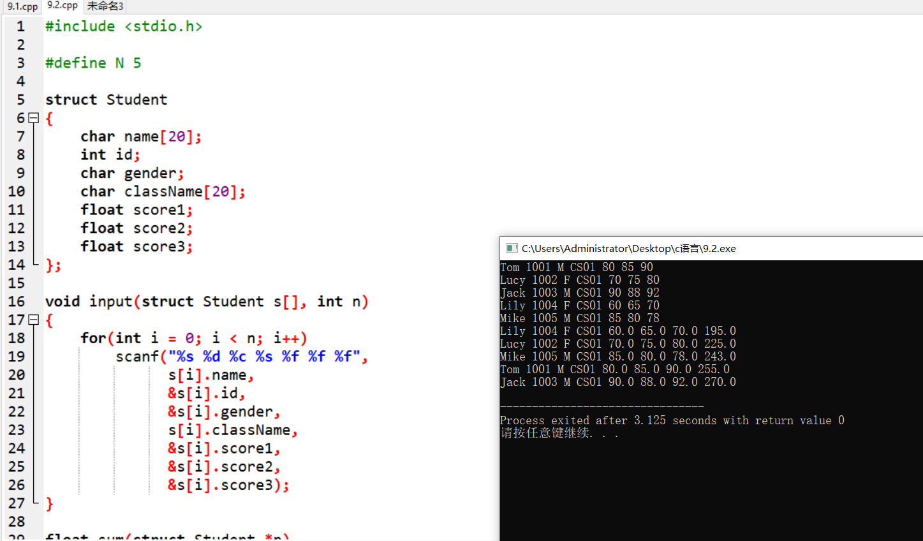Click the for(int i = 0; ...) loop line
The height and width of the screenshot is (541, 923).
(x=194, y=338)
